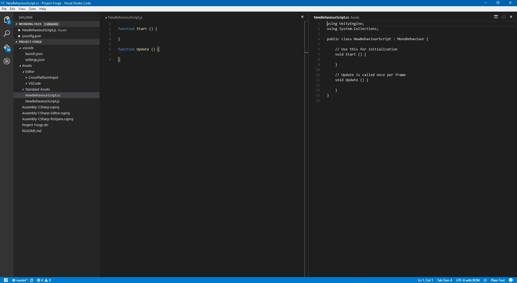Open the Search view in activity bar
The width and height of the screenshot is (517, 283).
tap(7, 33)
